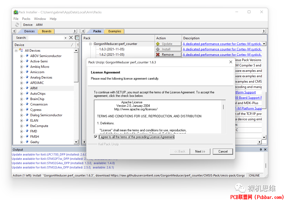Click the chip icon beside EtaCompute
Viewport: 285px width, 201px height.
click(x=27, y=126)
